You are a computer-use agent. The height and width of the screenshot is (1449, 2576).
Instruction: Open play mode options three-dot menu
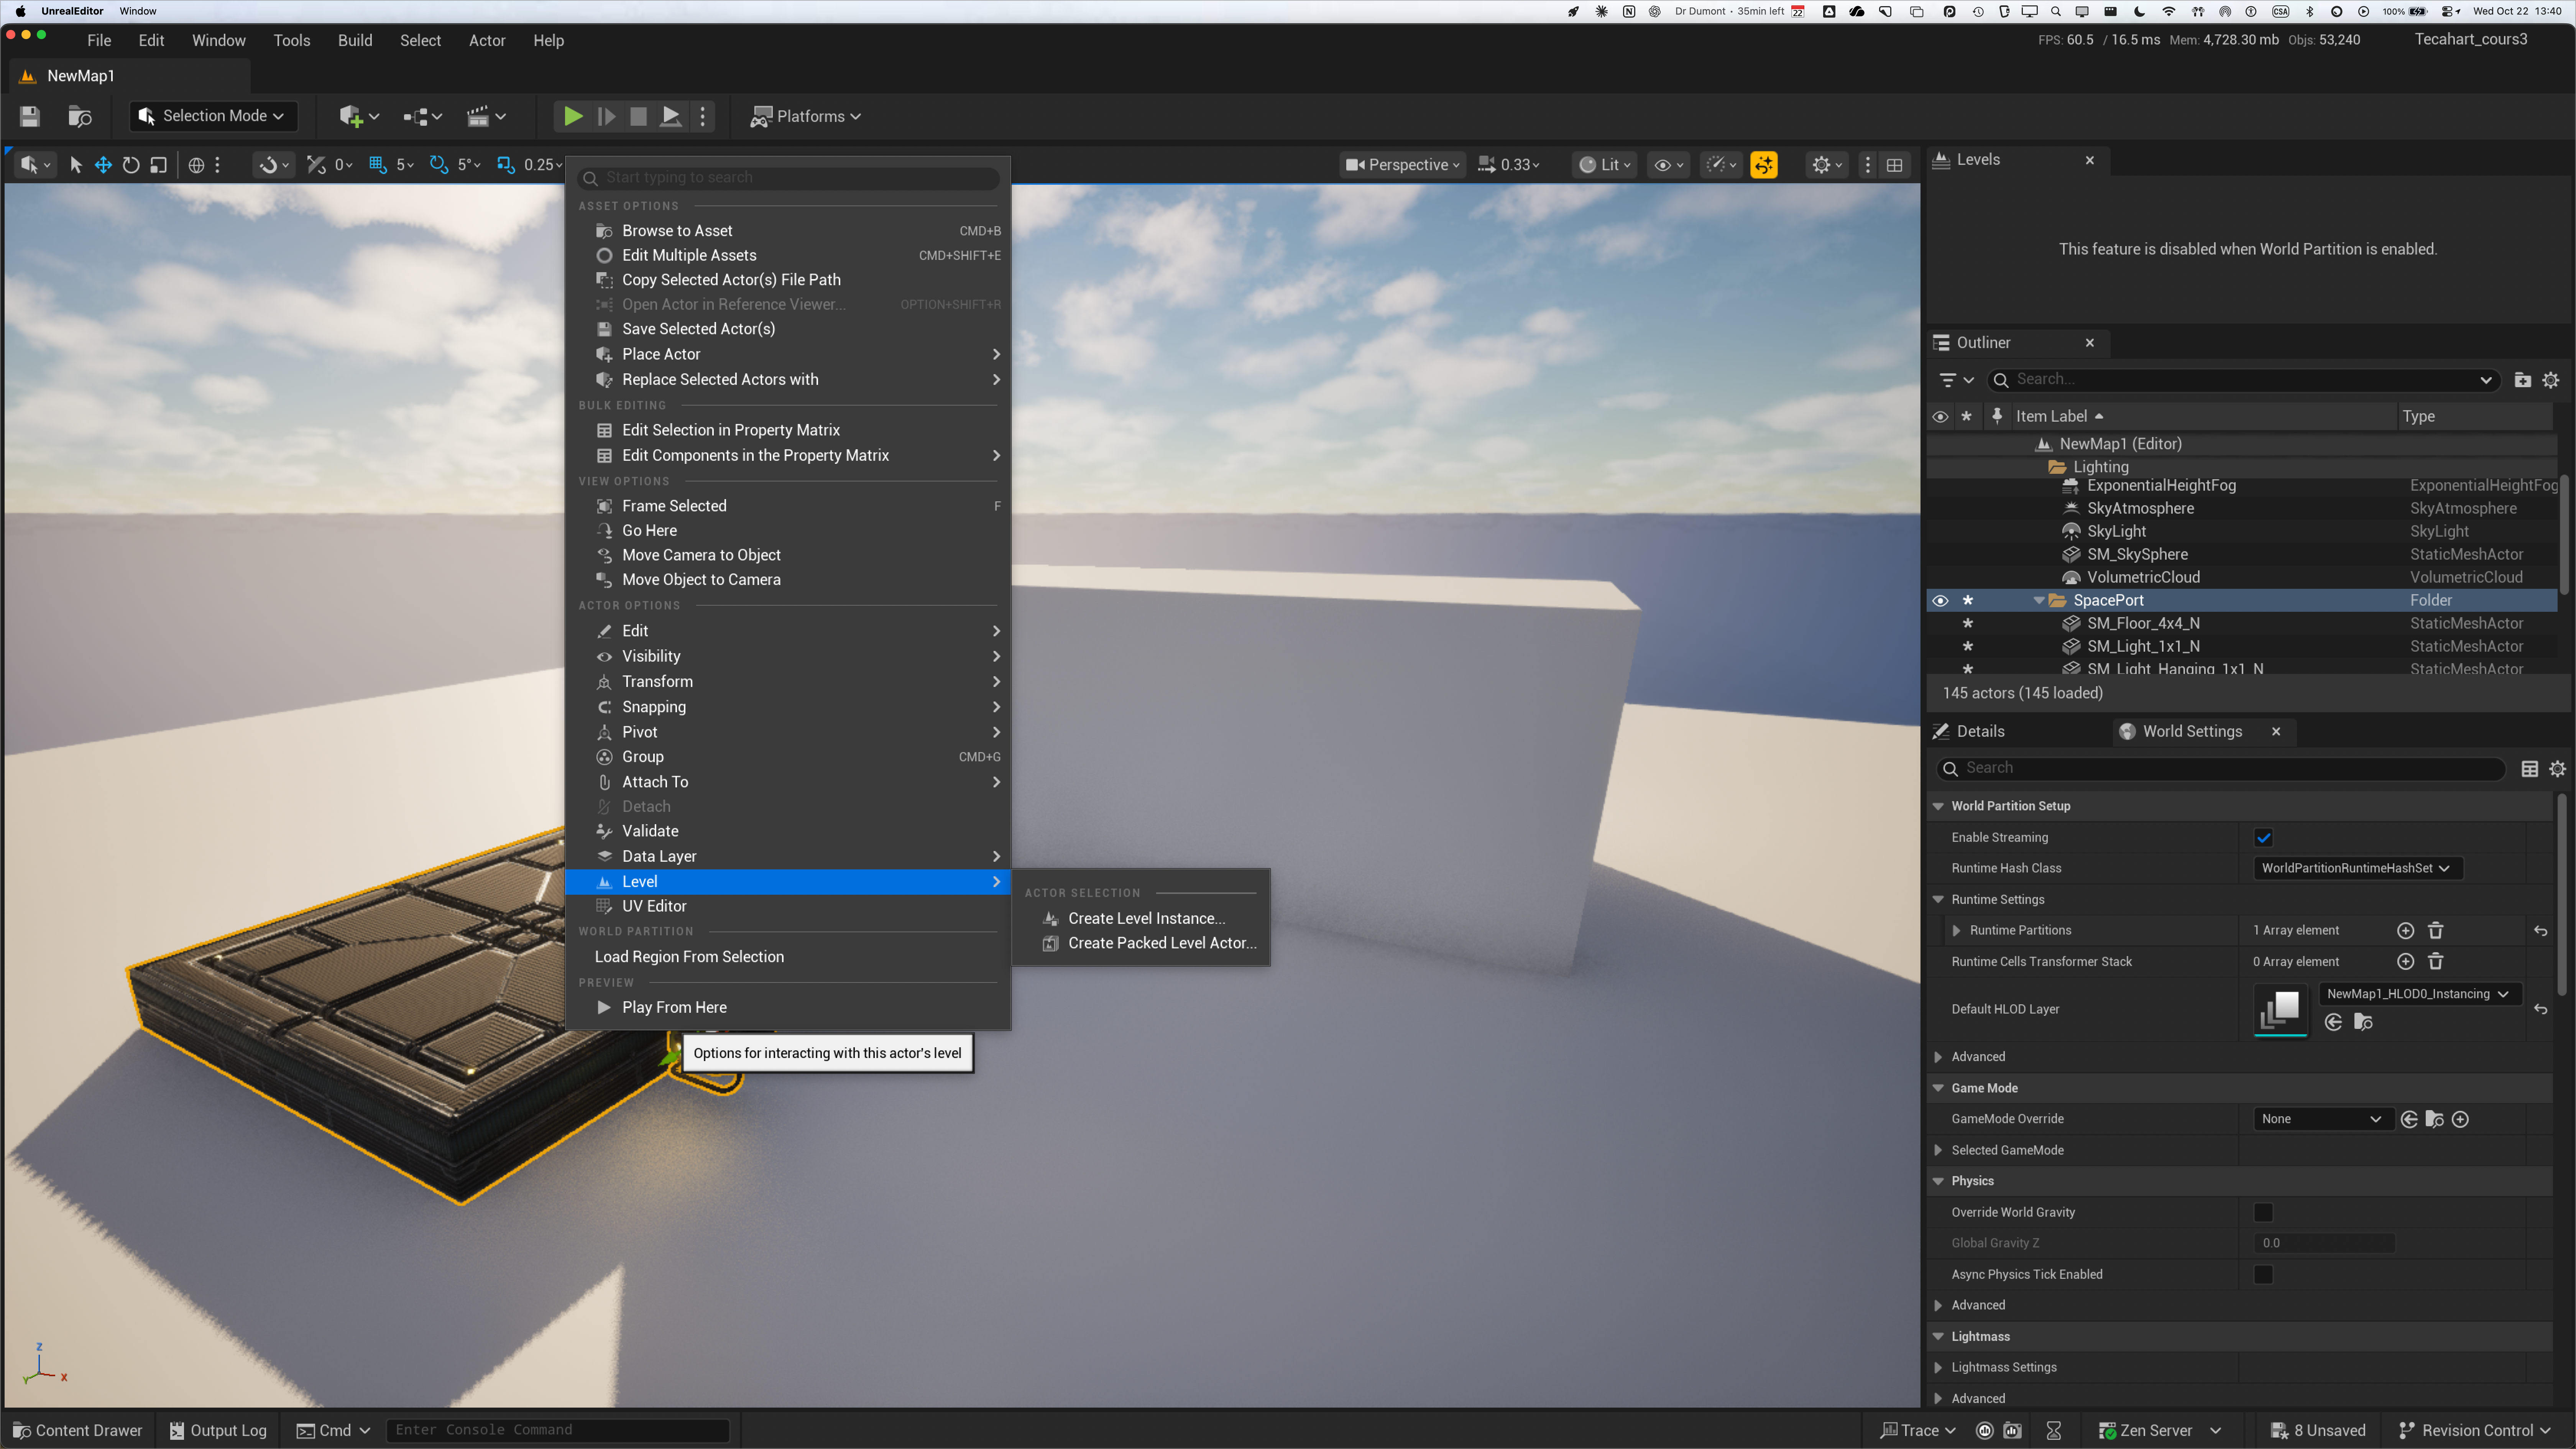tap(703, 116)
